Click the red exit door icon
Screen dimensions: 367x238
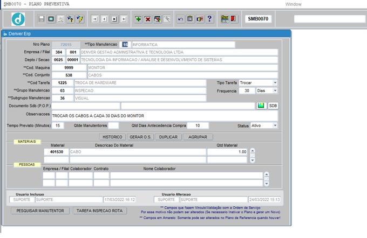[233, 19]
